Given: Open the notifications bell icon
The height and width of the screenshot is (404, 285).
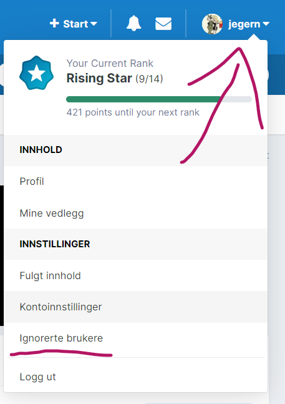Looking at the screenshot, I should 133,24.
